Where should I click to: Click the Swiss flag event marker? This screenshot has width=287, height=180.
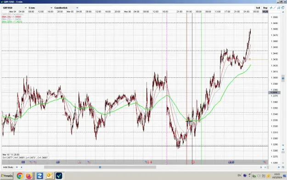coord(193,162)
